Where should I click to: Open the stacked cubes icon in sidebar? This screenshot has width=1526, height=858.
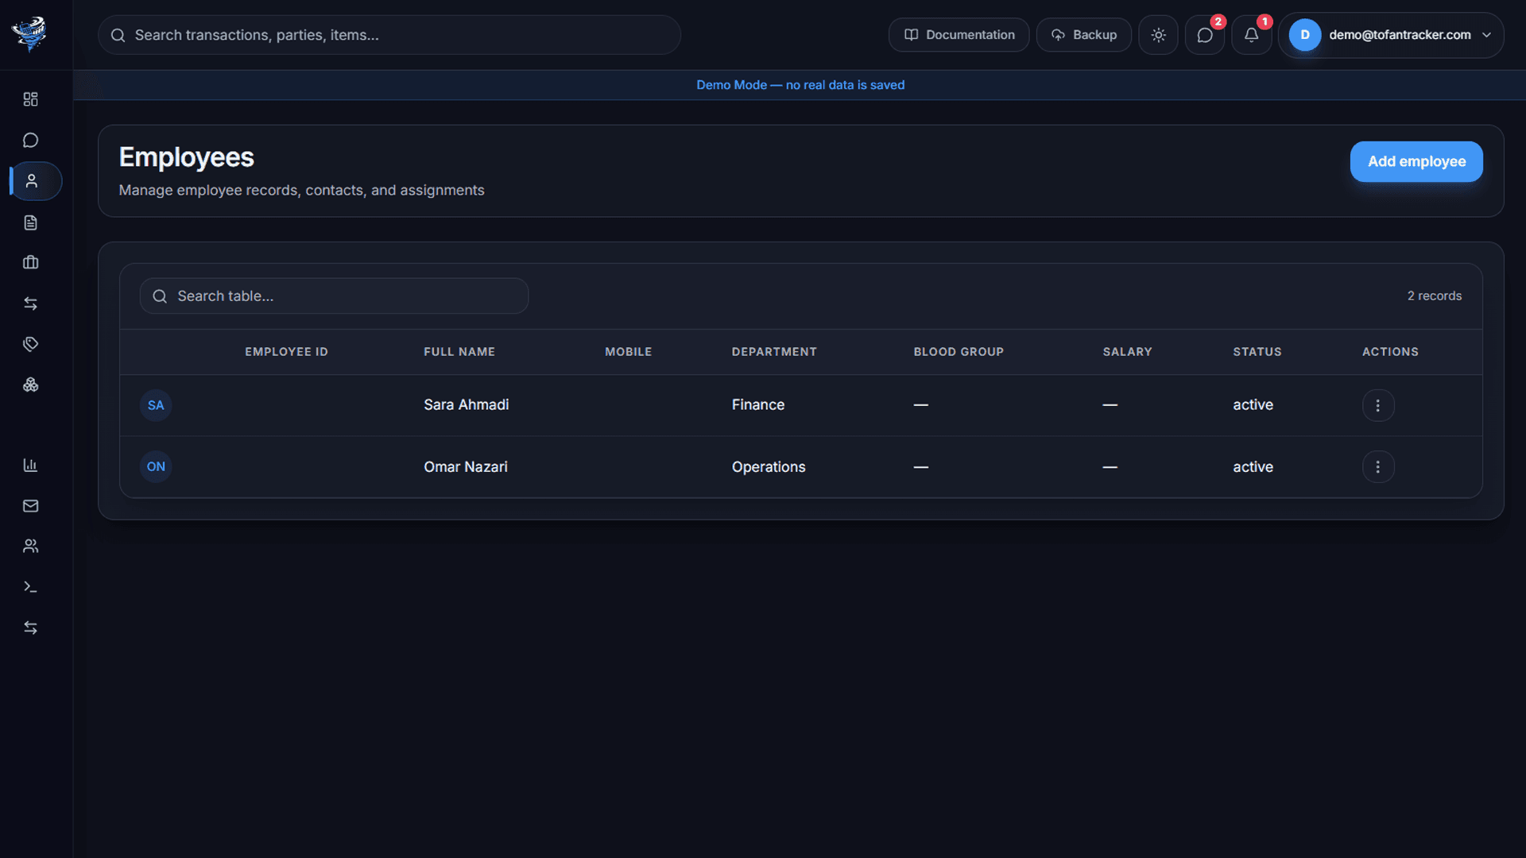[30, 385]
